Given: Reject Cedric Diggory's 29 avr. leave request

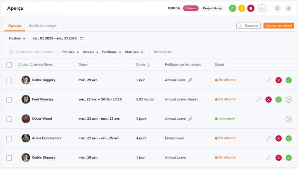Looking at the screenshot, I should point(279,80).
